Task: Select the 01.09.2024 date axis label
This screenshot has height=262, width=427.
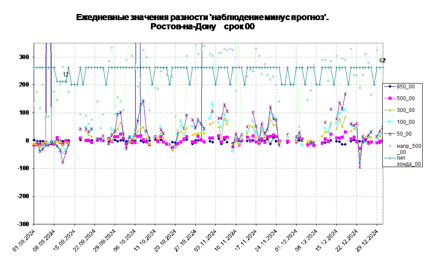Action: pyautogui.click(x=24, y=241)
